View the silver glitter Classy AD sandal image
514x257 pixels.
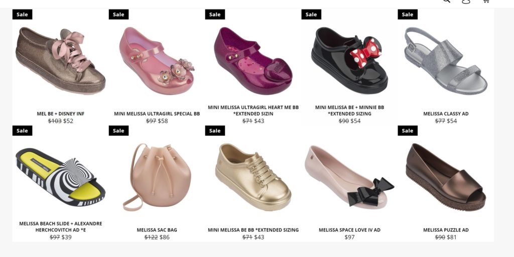click(x=446, y=61)
